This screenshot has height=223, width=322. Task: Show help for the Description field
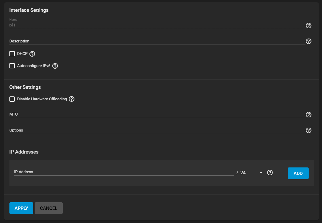point(309,41)
